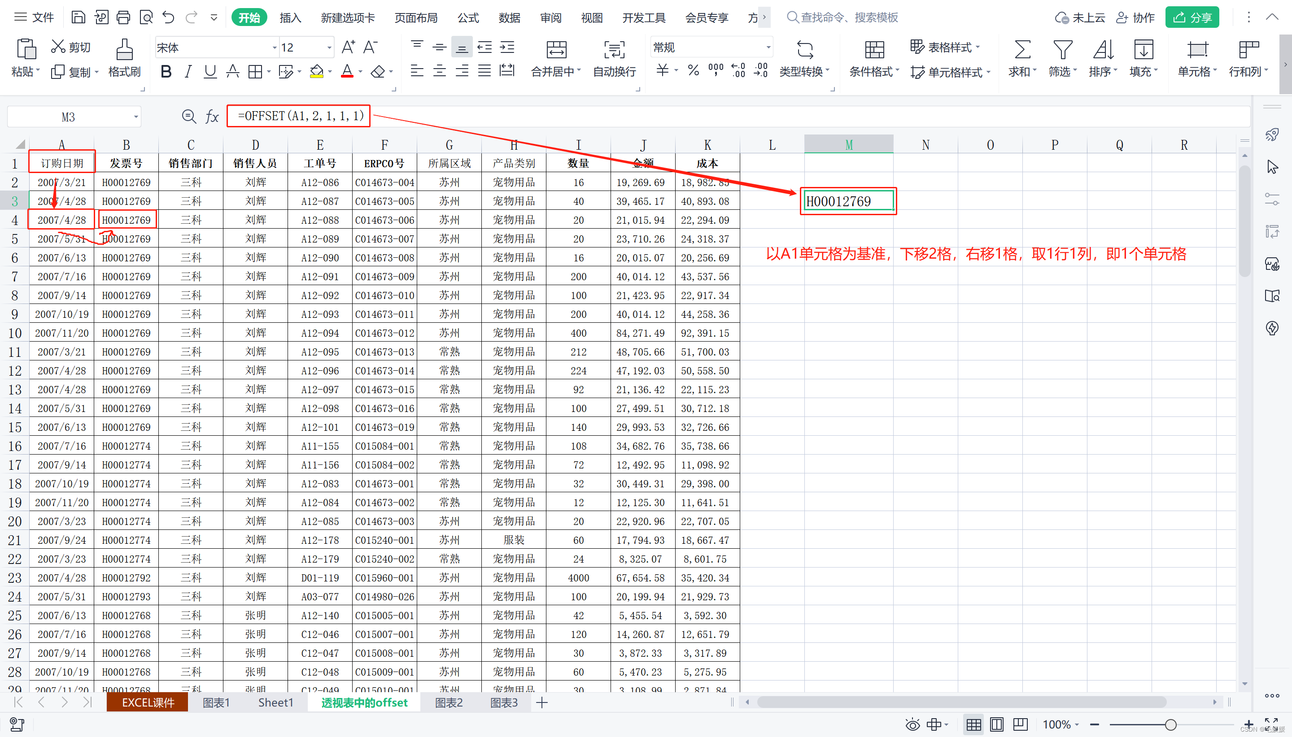
Task: Click the percent style icon
Action: [694, 70]
